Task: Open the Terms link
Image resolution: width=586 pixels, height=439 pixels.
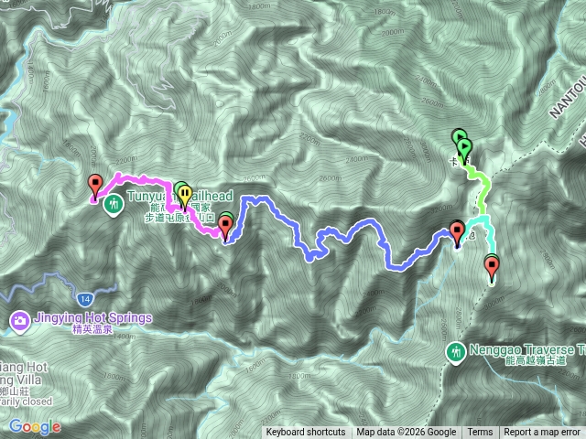Action: point(480,433)
